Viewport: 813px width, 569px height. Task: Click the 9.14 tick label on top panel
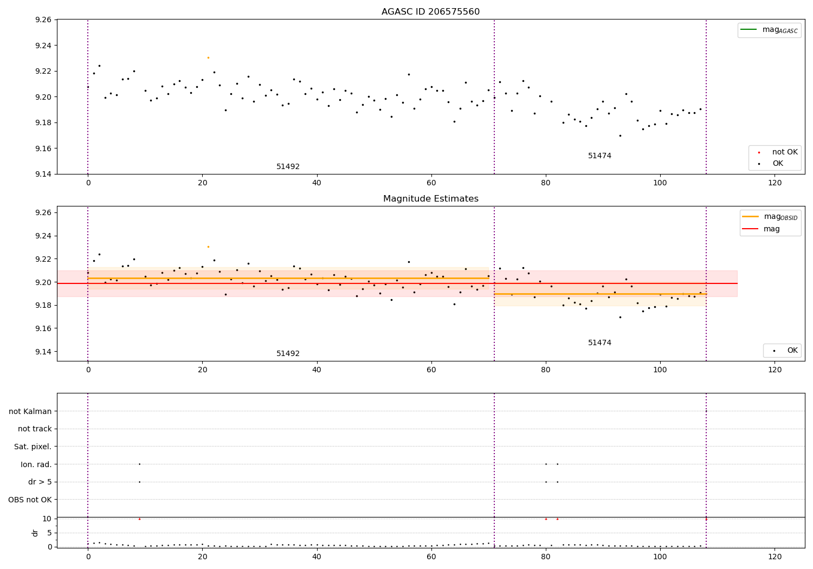point(42,174)
